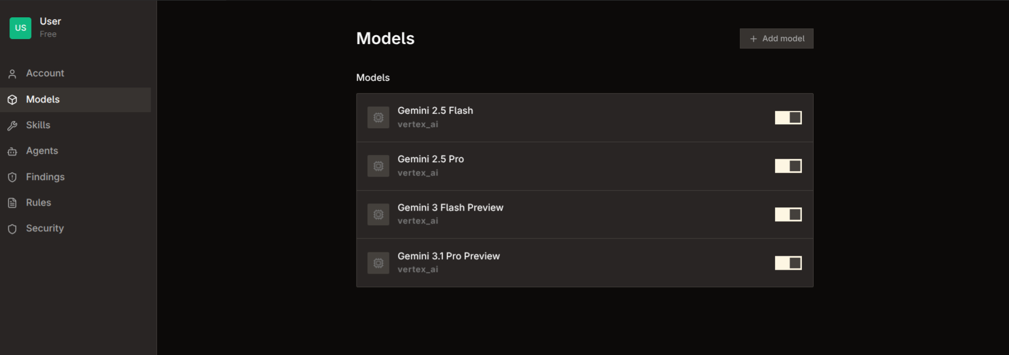This screenshot has height=355, width=1009.
Task: Click the Add model button
Action: pos(776,38)
